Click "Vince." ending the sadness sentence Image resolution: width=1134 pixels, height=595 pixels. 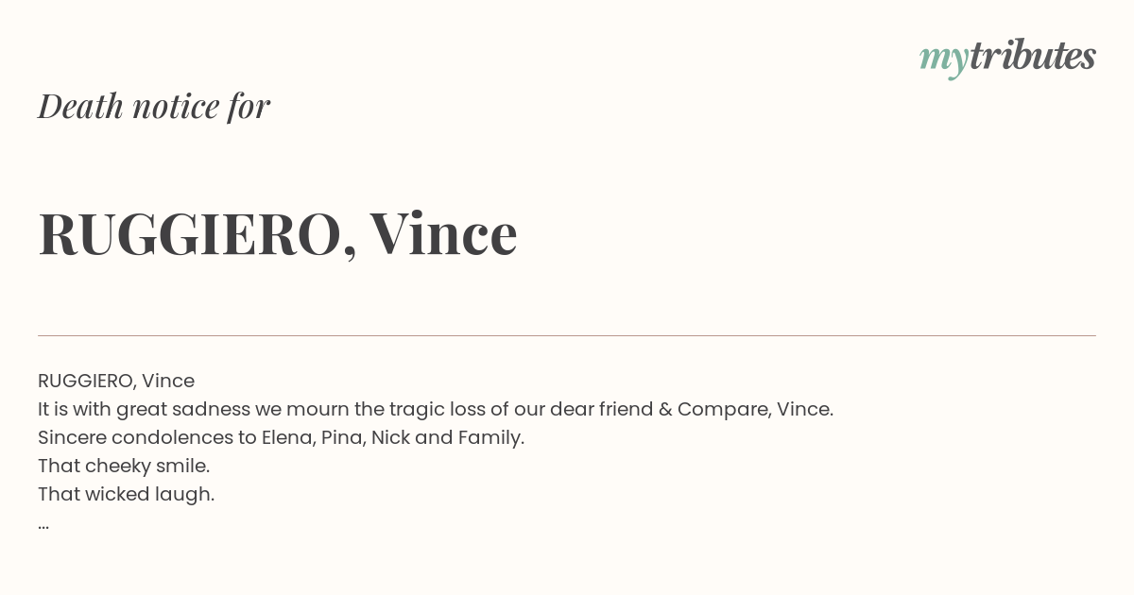click(x=805, y=409)
